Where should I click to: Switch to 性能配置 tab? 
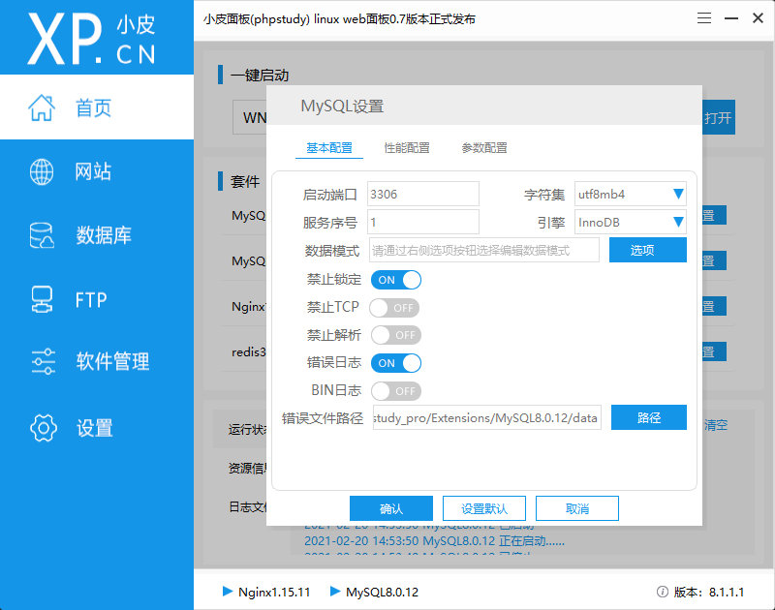407,148
